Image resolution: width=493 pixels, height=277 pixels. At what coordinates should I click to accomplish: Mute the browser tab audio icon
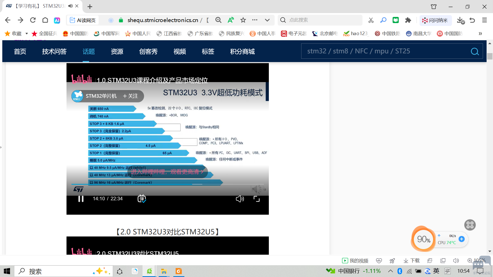point(70,6)
